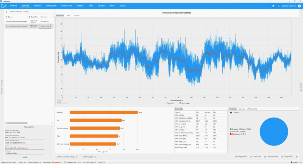Click the CPU load (%) sensor row

click(201, 115)
